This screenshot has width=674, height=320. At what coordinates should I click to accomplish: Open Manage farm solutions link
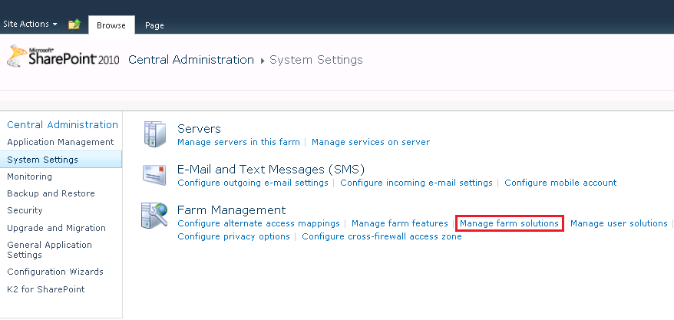(510, 223)
